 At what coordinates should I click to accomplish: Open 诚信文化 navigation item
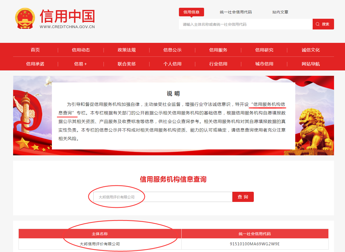tap(311, 50)
